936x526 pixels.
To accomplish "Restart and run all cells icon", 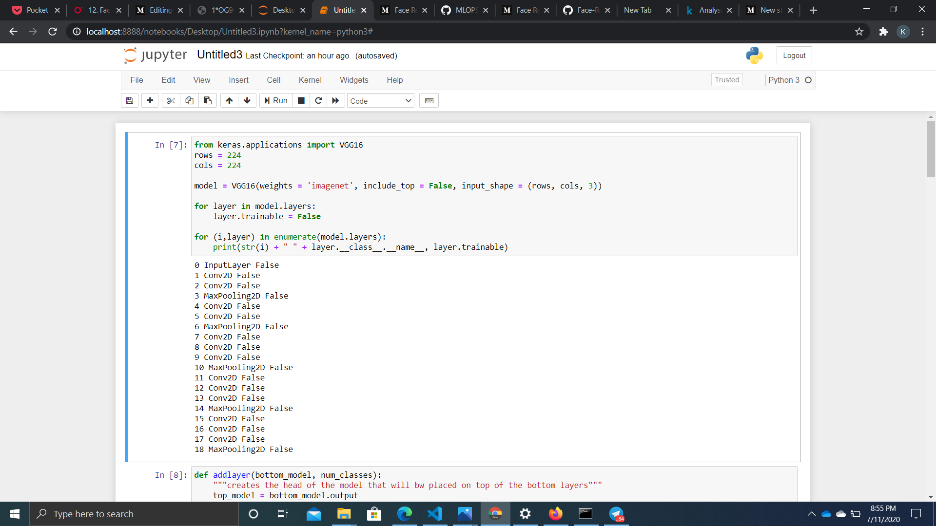I will [335, 101].
